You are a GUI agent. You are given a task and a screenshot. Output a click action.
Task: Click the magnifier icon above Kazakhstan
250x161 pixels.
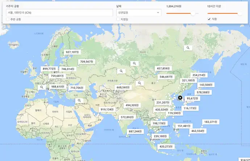tap(121, 71)
